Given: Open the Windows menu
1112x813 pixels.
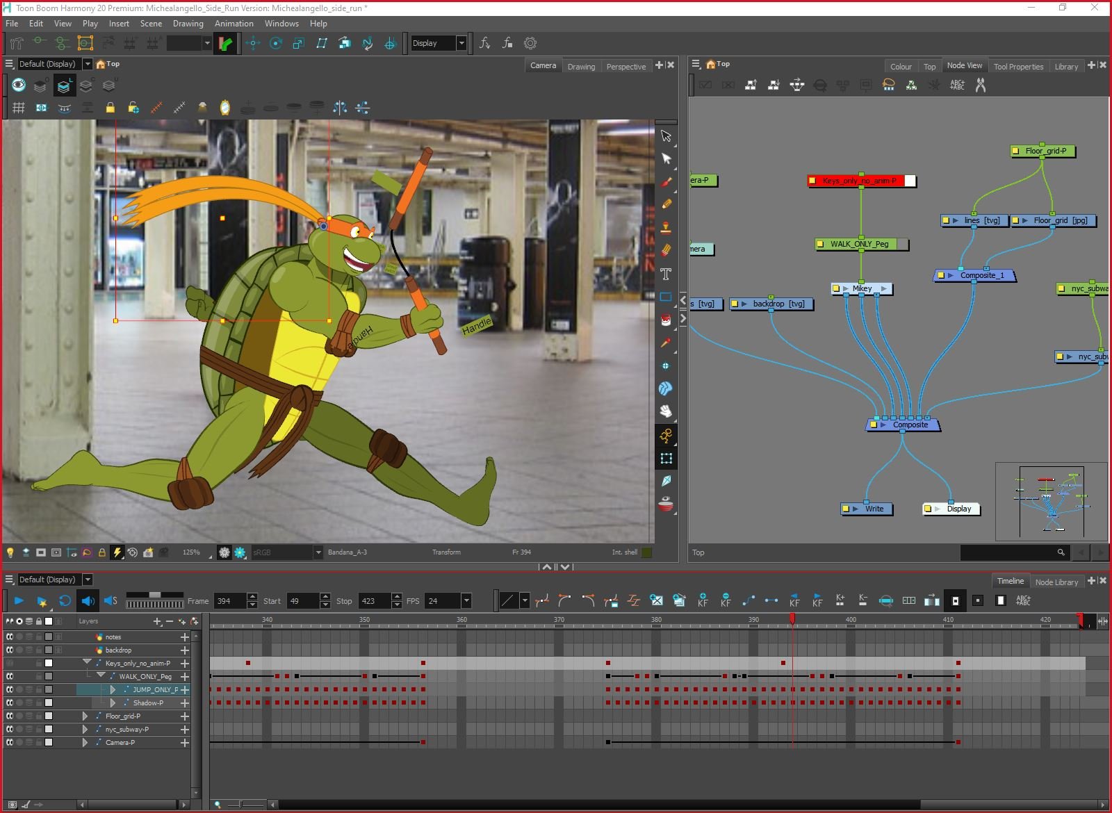Looking at the screenshot, I should tap(281, 23).
